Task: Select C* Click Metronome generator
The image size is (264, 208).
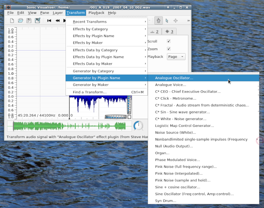Action: click(x=203, y=98)
